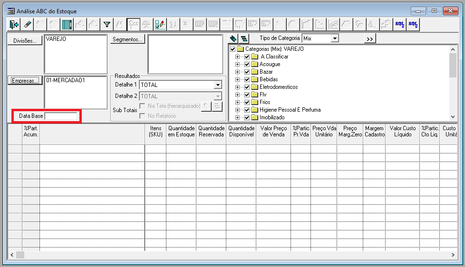
Task: Click the SQL icon beside the chart icons
Action: [399, 24]
